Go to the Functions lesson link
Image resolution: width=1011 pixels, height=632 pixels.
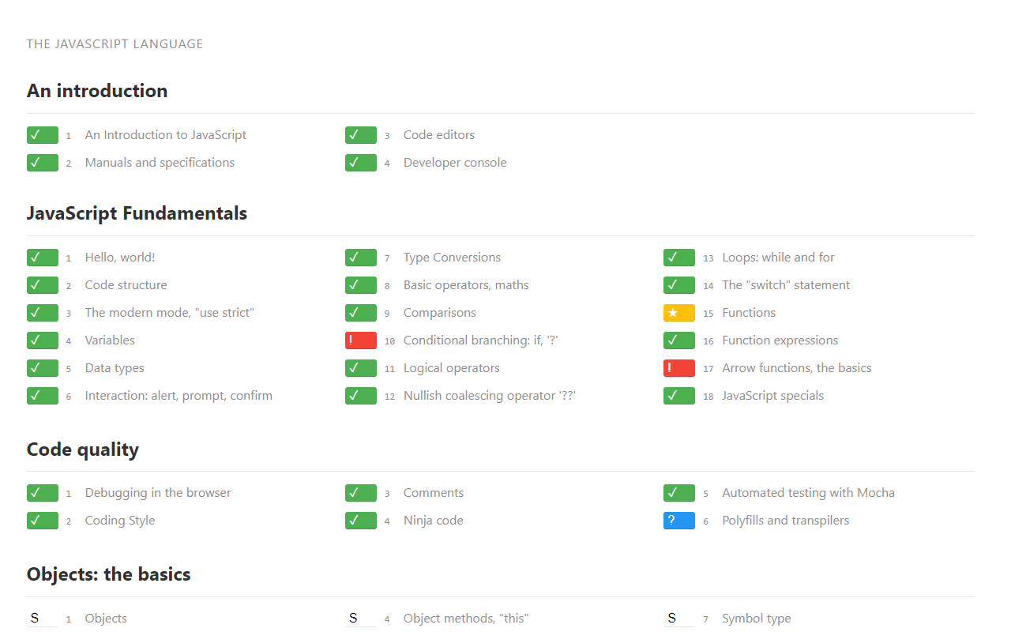pos(749,313)
